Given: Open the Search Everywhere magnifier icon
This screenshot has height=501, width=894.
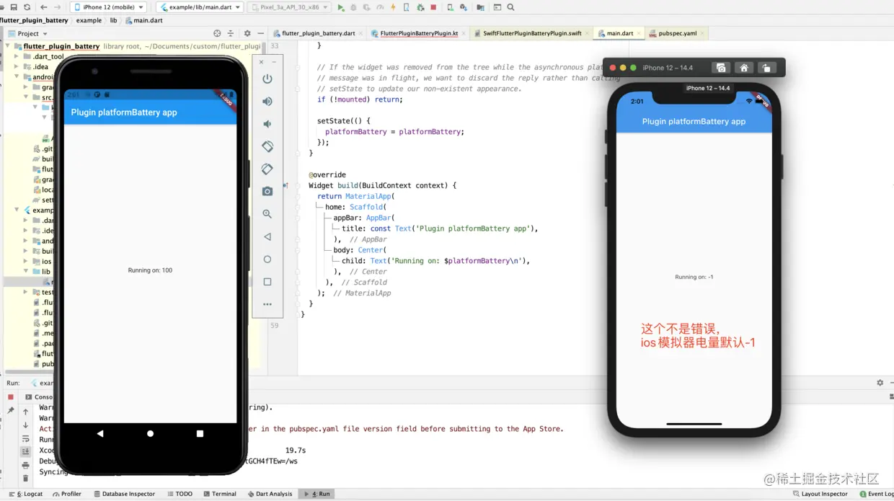Looking at the screenshot, I should [x=511, y=7].
